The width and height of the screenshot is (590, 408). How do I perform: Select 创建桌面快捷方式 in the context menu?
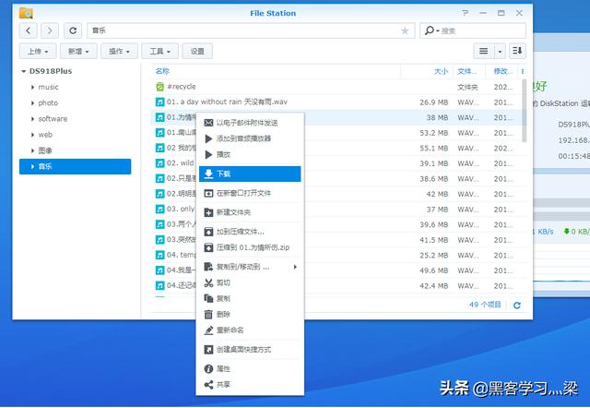[x=250, y=350]
